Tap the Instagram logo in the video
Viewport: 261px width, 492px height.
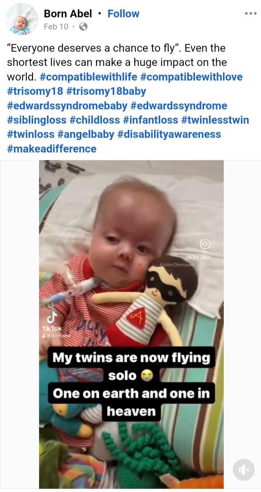point(204,244)
